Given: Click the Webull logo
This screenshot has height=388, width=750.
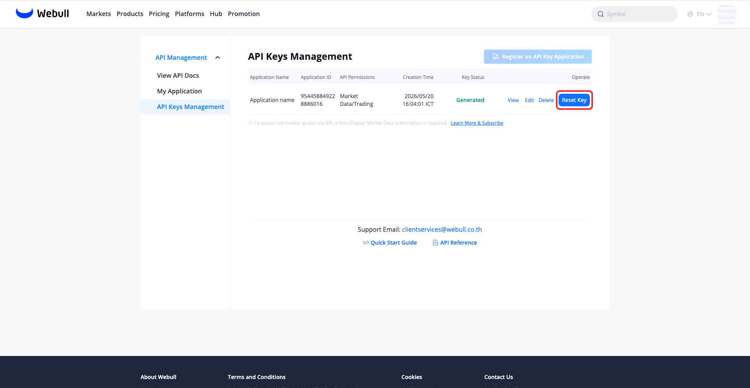Looking at the screenshot, I should 42,14.
